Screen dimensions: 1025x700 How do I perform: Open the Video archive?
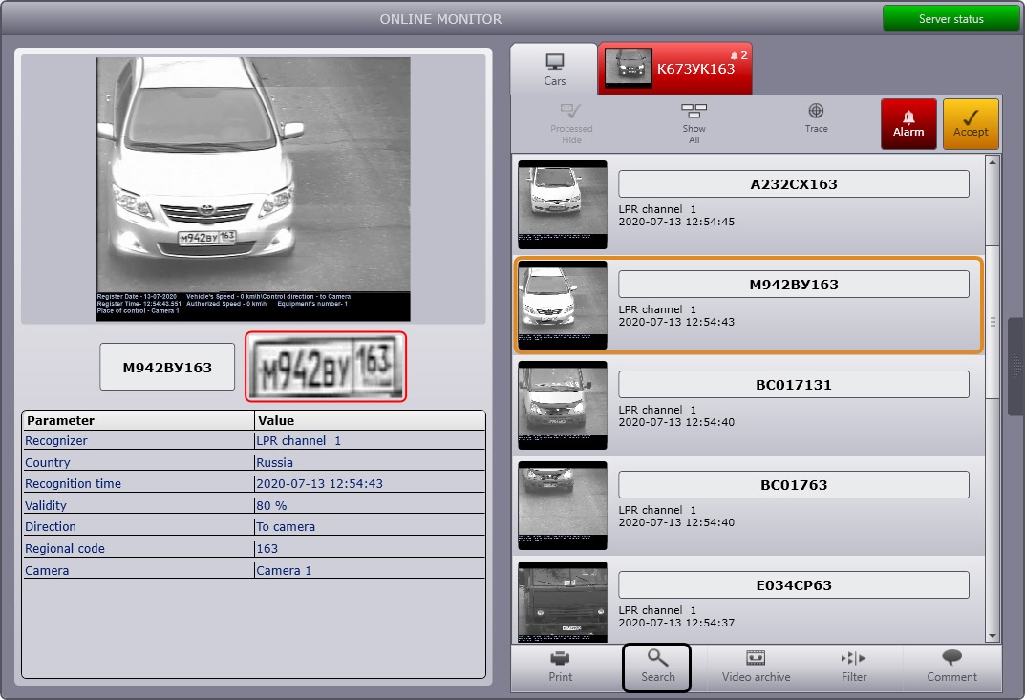[756, 667]
